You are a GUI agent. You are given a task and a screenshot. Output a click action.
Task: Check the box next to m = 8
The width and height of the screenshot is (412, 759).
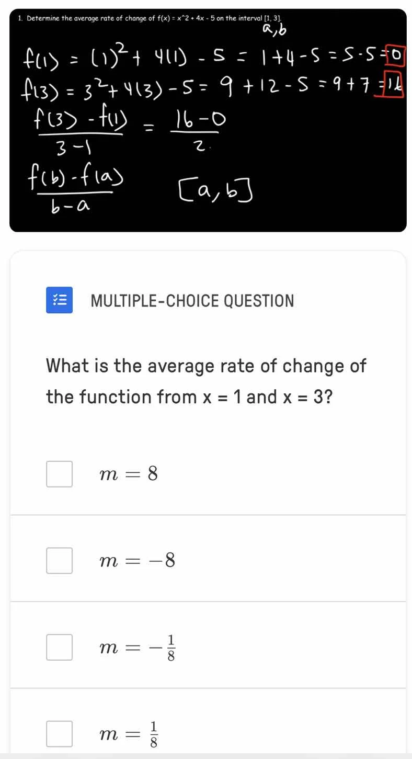tap(59, 474)
